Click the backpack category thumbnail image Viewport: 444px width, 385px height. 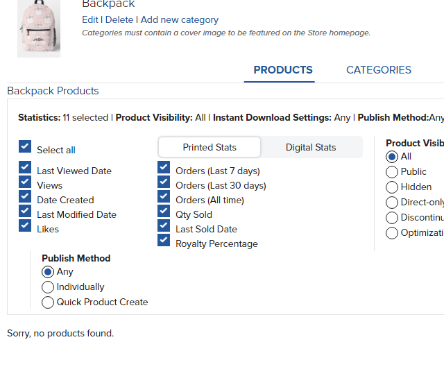pyautogui.click(x=39, y=28)
